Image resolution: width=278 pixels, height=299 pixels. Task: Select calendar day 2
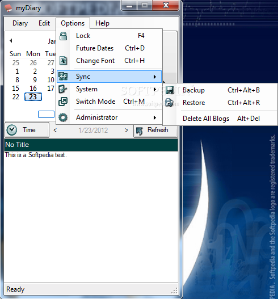35,71
